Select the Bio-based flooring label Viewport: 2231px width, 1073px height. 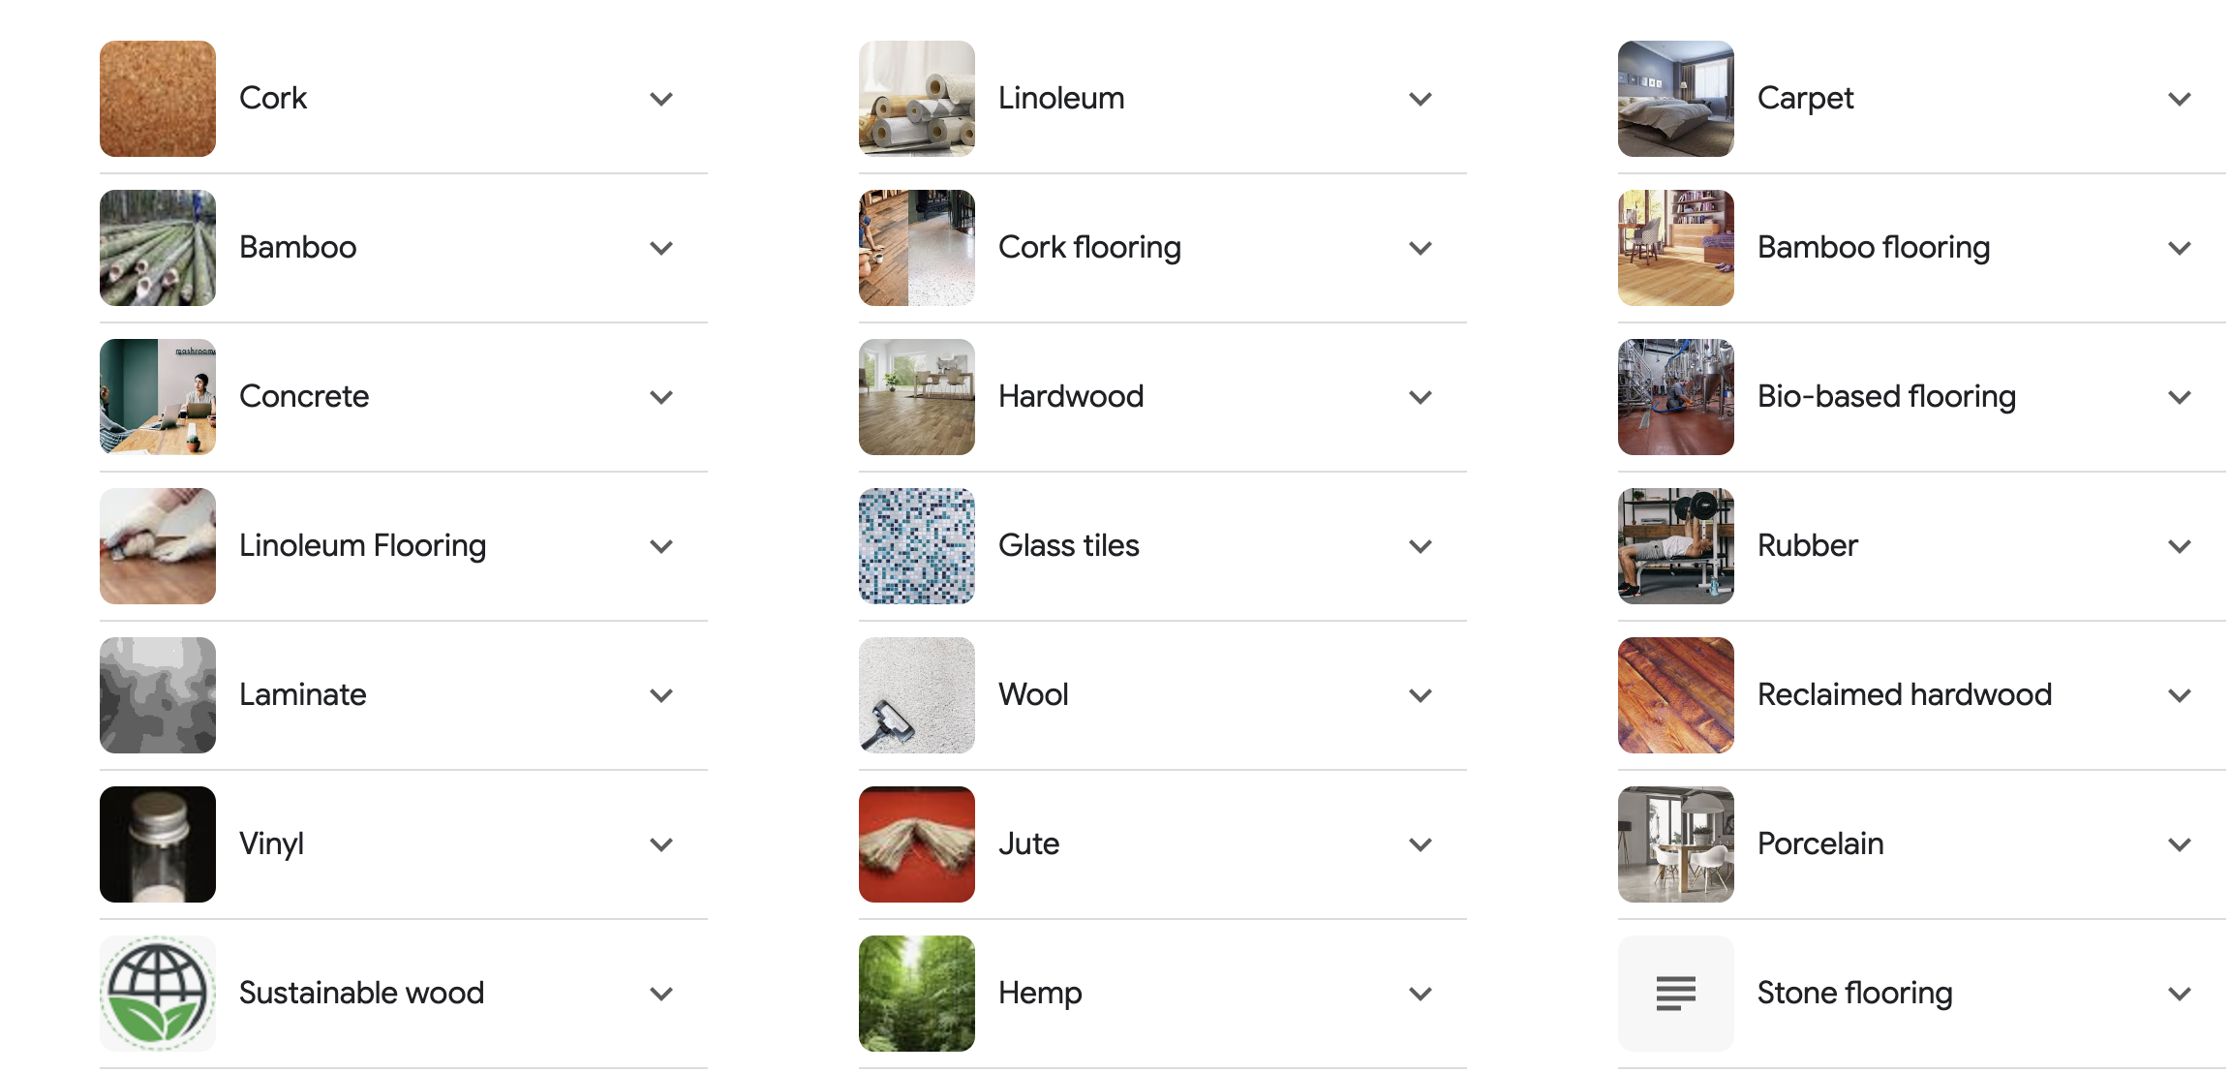1885,397
